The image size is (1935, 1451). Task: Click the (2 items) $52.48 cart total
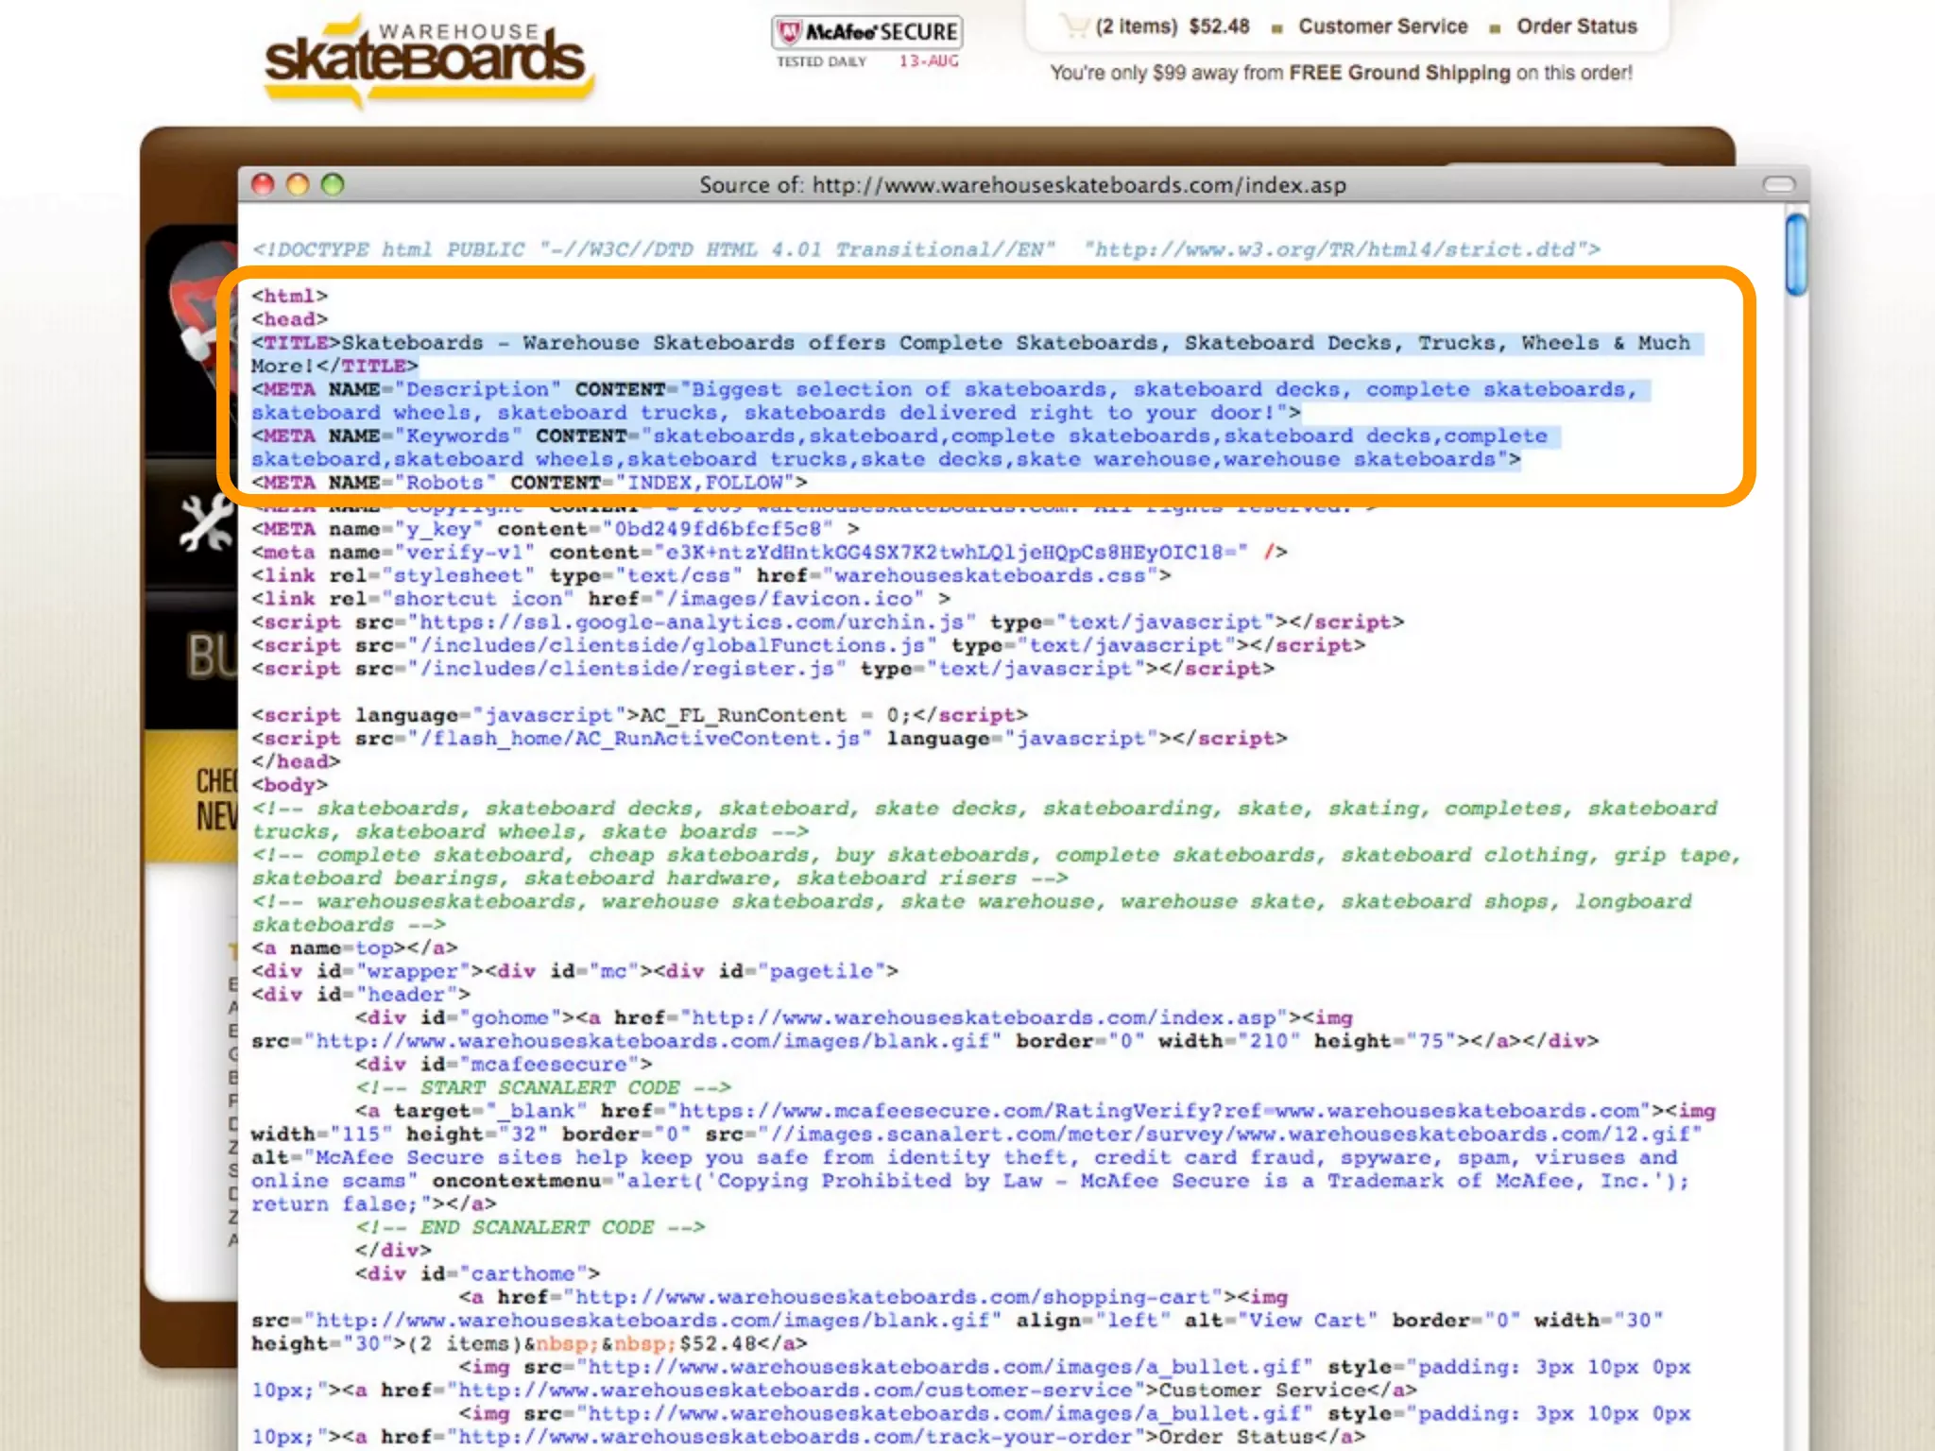point(1172,26)
